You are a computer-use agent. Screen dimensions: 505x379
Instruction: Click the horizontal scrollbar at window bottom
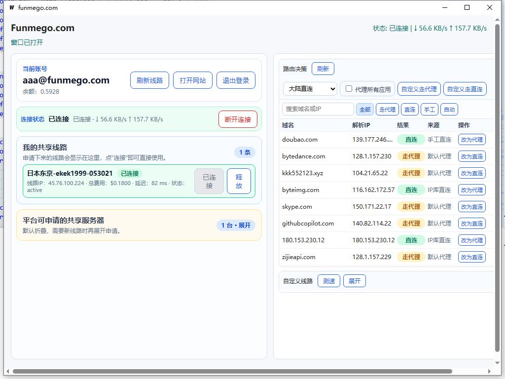pos(232,371)
